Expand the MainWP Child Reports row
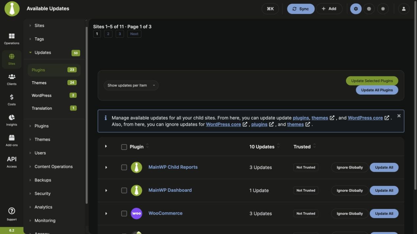The image size is (417, 234). coord(106,167)
